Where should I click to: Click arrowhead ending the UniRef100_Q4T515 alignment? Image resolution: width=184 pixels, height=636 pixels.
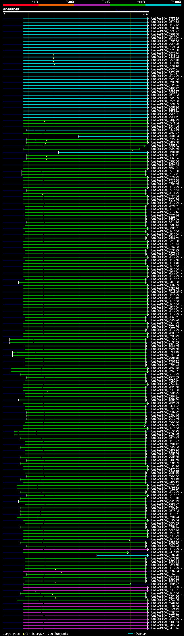click(128, 552)
